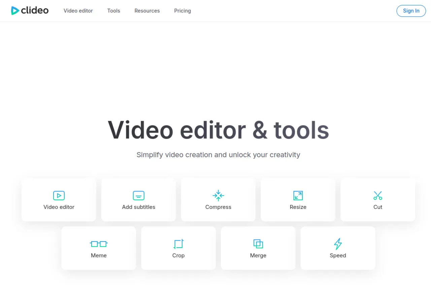Go to the Pricing page
This screenshot has height=287, width=431.
183,11
